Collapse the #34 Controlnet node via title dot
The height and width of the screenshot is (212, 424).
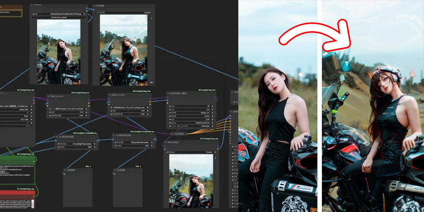coord(110,95)
